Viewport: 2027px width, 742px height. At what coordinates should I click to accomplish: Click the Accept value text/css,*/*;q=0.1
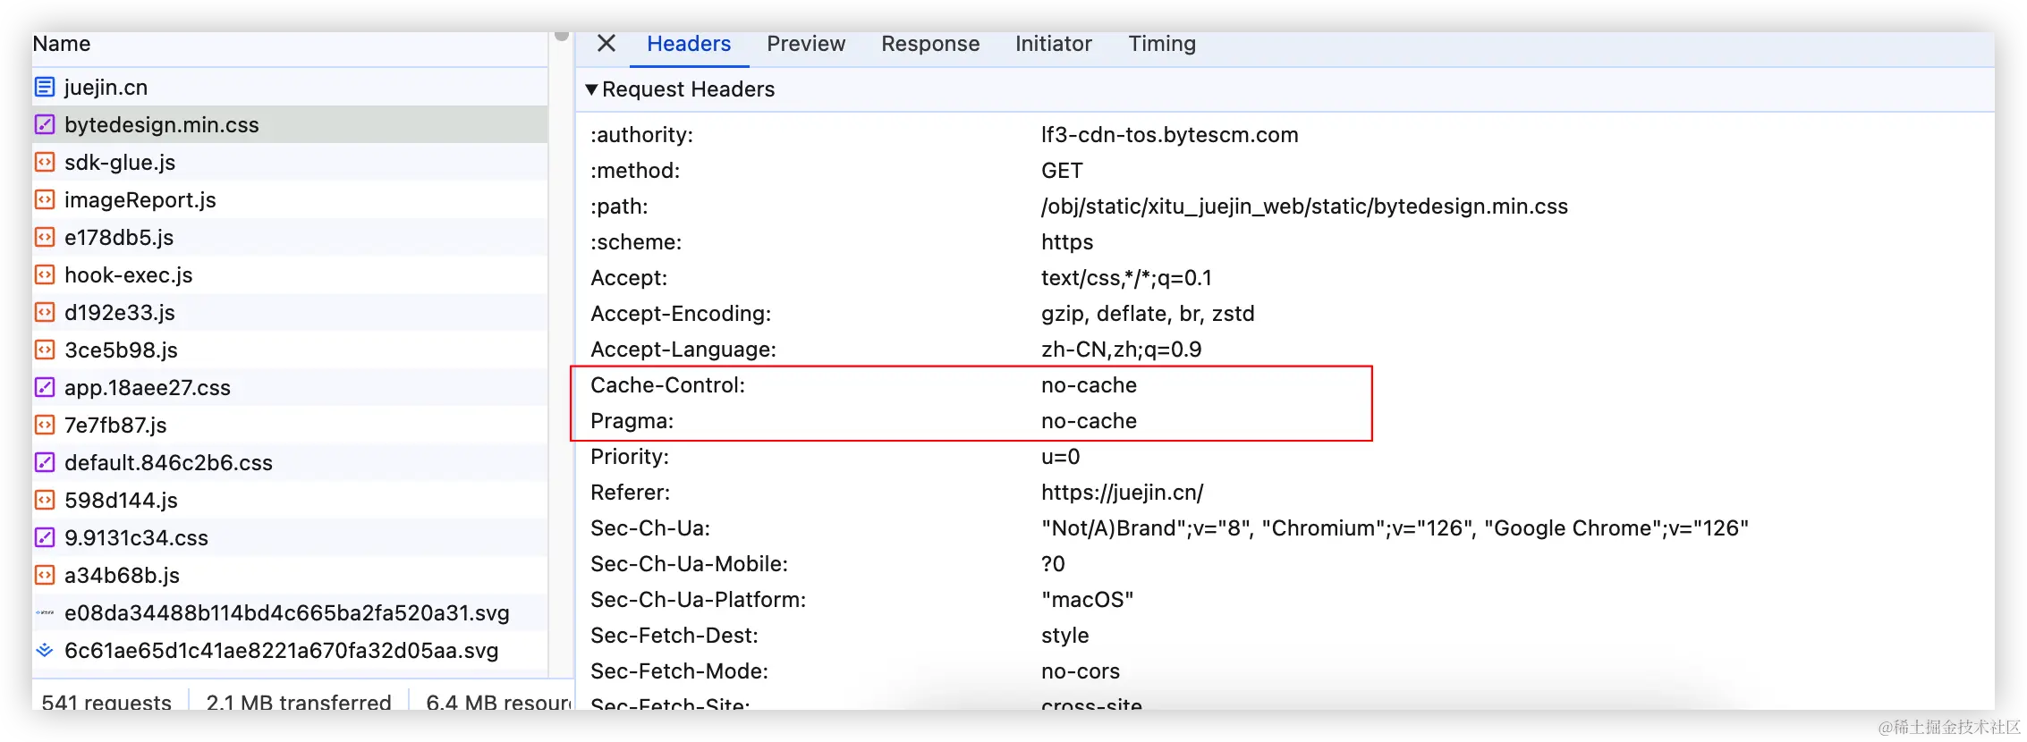[x=1126, y=278]
